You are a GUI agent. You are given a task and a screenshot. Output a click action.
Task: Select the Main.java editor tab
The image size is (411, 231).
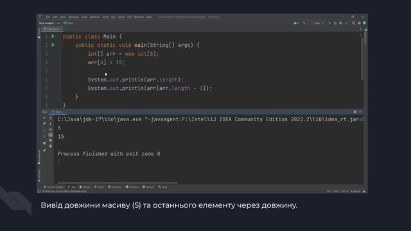point(53,29)
